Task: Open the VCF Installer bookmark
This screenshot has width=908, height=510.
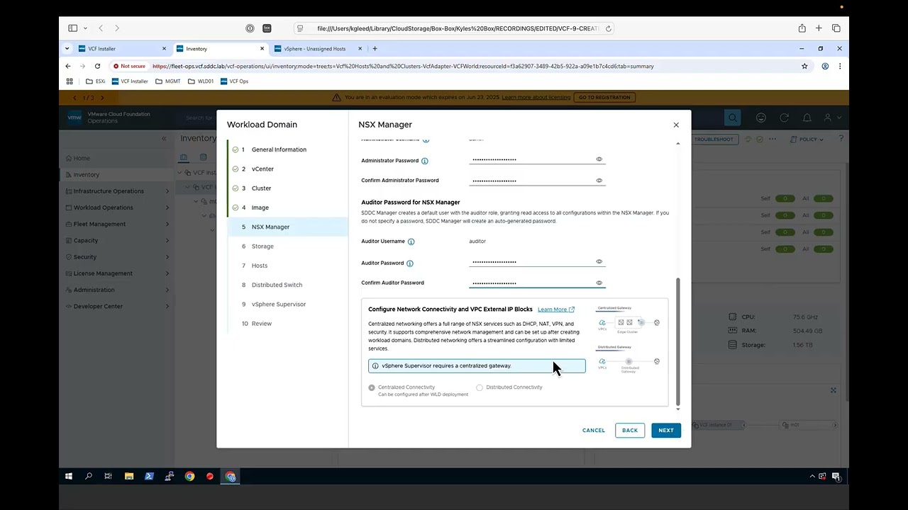Action: [x=130, y=81]
